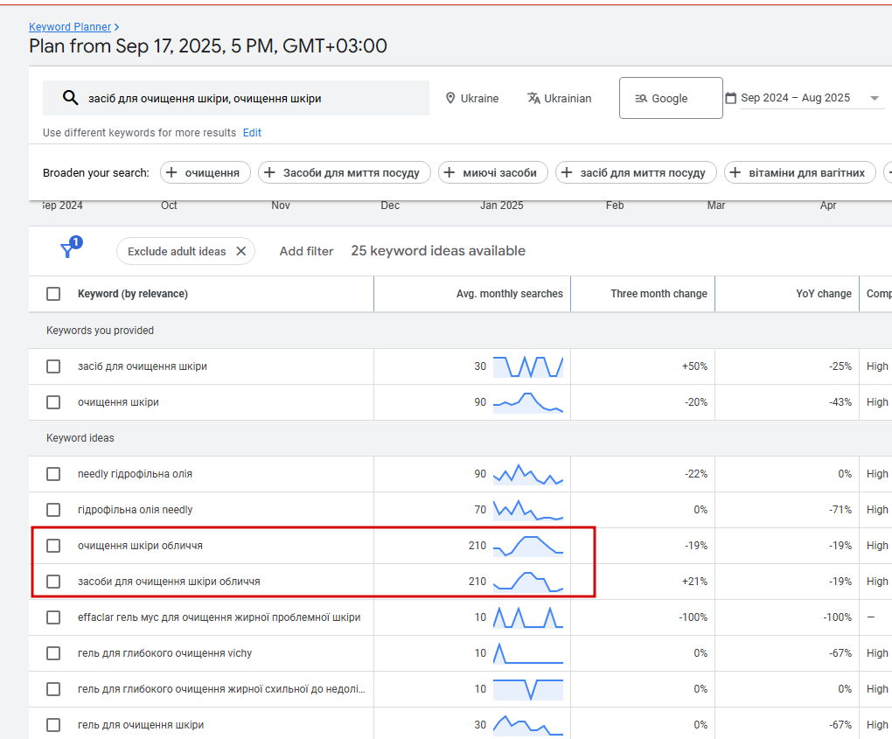Check the box for гель для глибокого очищення жирної row
Viewport: 892px width, 739px height.
click(53, 689)
